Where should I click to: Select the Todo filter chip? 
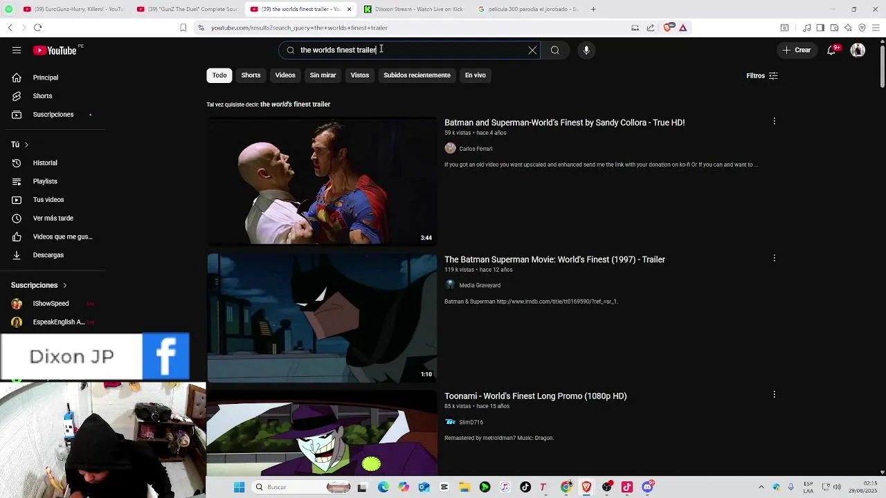[x=219, y=75]
